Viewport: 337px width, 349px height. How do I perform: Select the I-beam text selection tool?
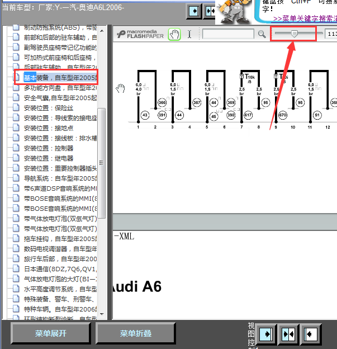tap(189, 34)
